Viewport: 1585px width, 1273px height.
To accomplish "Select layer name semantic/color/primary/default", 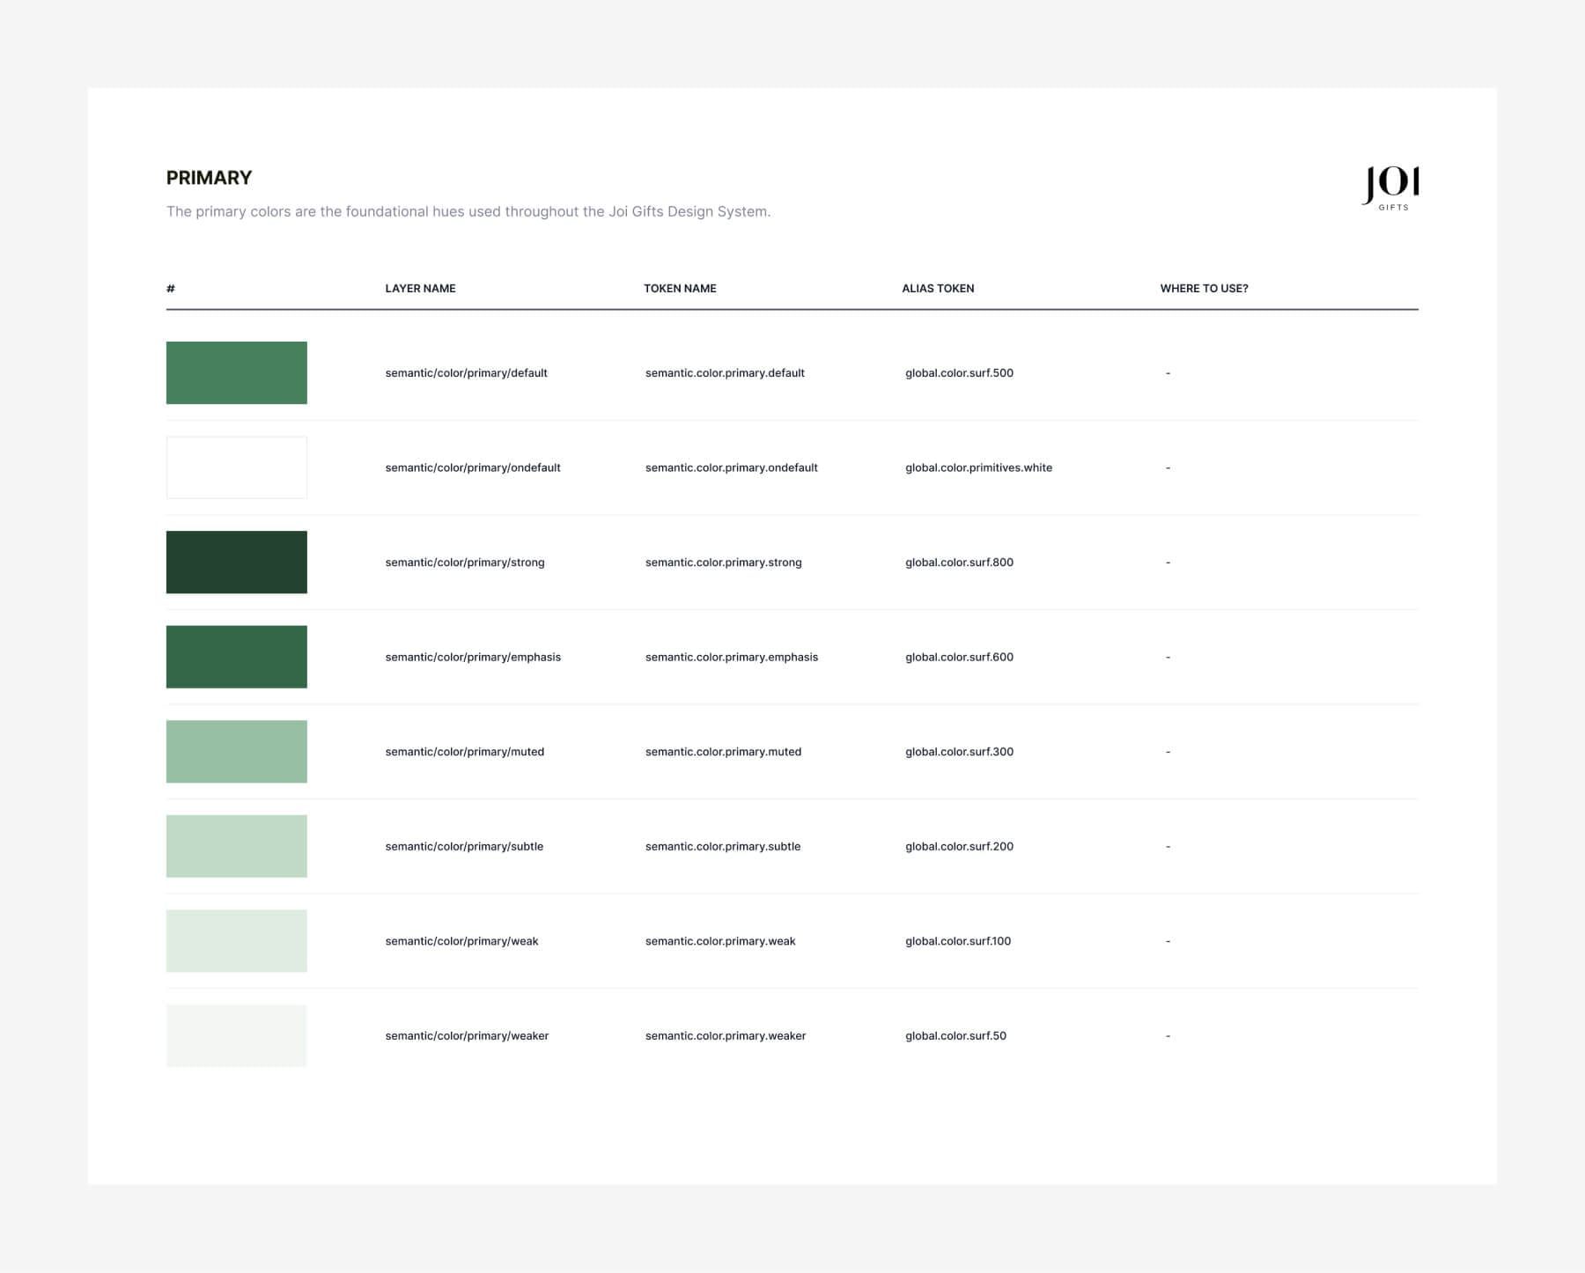I will 466,373.
